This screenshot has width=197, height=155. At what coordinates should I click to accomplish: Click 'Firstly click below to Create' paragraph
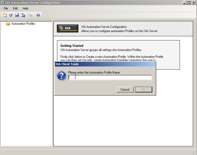coord(112,58)
